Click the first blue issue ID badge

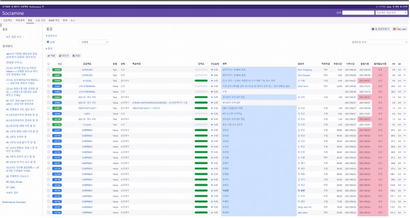pos(57,86)
